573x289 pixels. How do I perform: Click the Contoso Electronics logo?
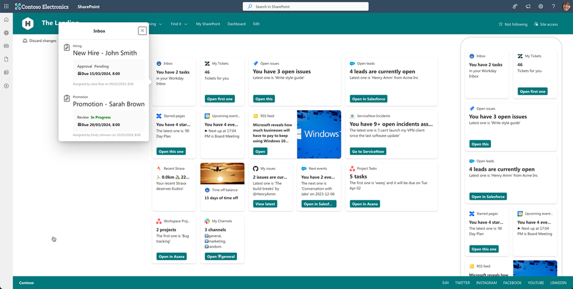coord(42,6)
